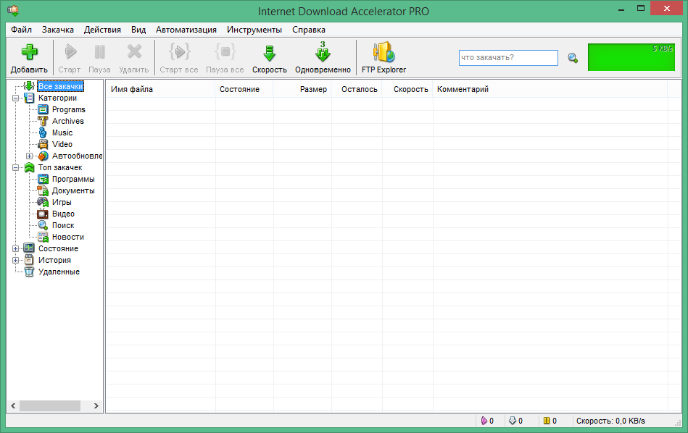This screenshot has width=688, height=433.
Task: Open the Инструменты menu
Action: click(x=254, y=30)
